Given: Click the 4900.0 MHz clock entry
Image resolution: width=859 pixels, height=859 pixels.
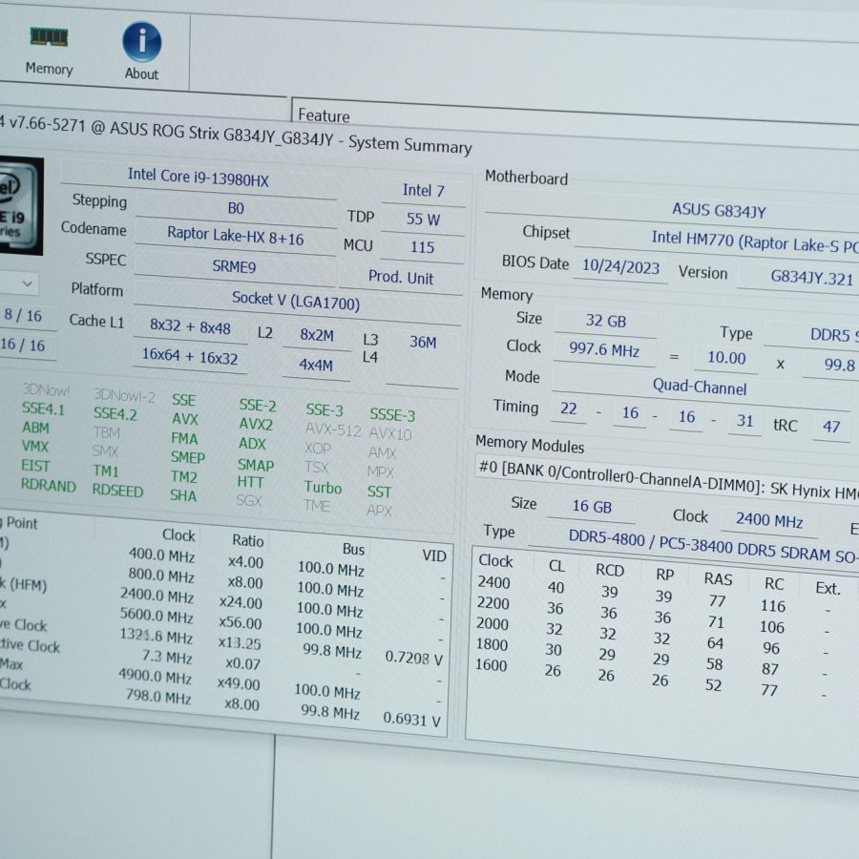Looking at the screenshot, I should 155,677.
